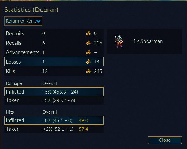Click the gold coins icon in Losses row
Viewport: 187px width, 149px height.
tap(88, 62)
